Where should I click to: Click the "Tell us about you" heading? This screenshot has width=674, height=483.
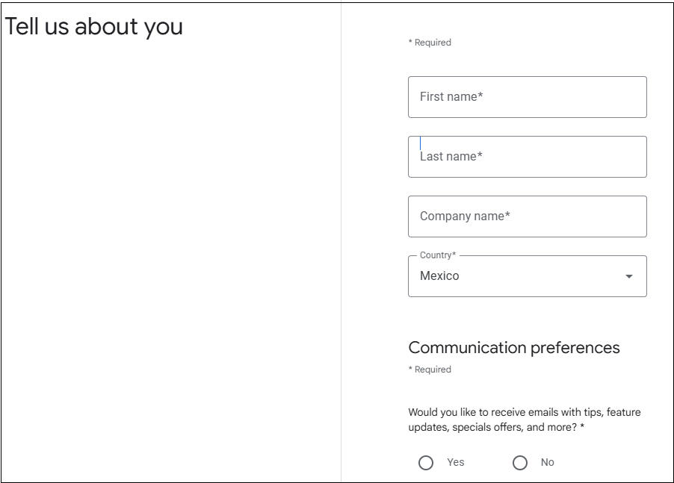(x=94, y=26)
